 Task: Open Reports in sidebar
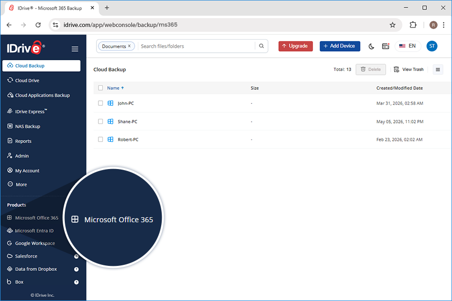(19, 141)
